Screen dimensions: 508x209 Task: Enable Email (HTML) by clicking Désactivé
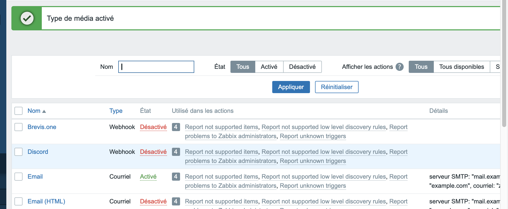pyautogui.click(x=153, y=201)
